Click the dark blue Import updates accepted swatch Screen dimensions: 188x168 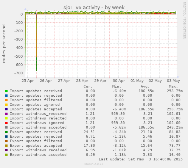click(6, 109)
